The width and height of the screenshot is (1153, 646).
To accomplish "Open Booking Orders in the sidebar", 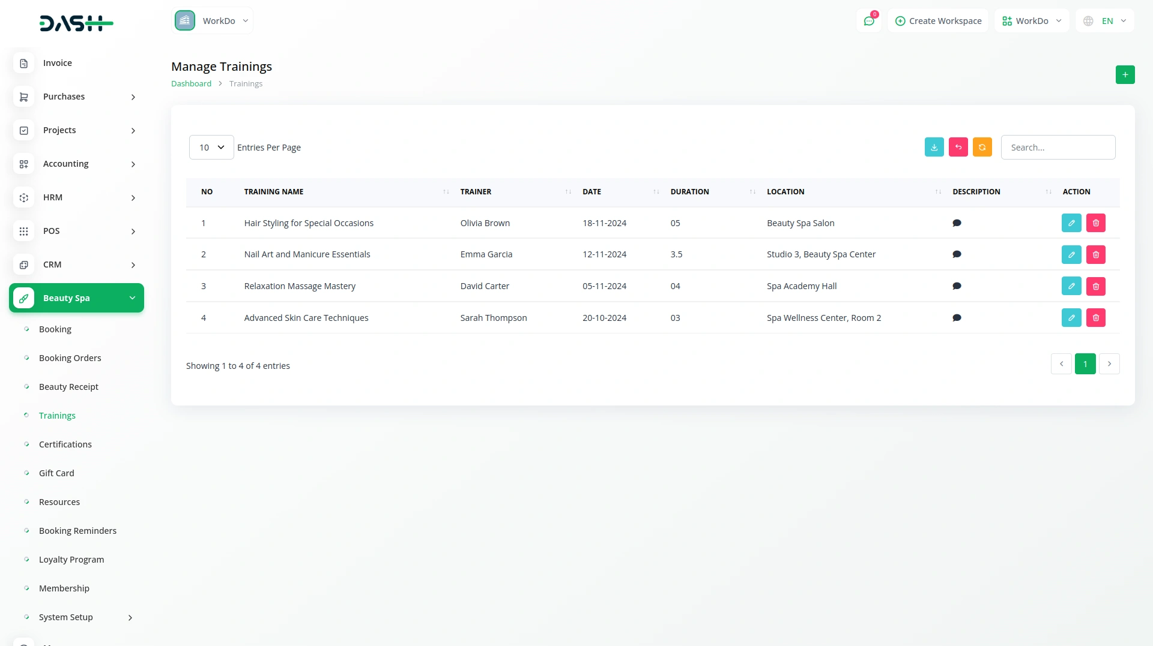I will [70, 358].
